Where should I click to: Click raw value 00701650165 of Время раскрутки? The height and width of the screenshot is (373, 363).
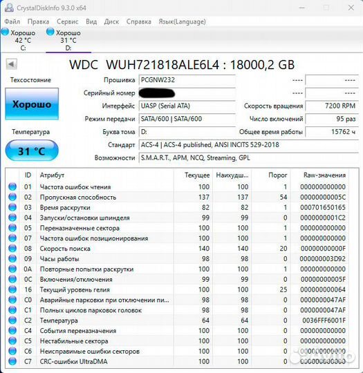[x=322, y=207]
